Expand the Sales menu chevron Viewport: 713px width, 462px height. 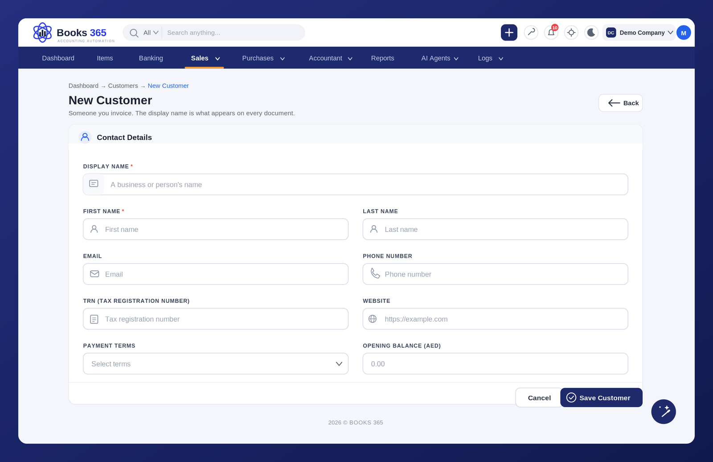click(217, 58)
